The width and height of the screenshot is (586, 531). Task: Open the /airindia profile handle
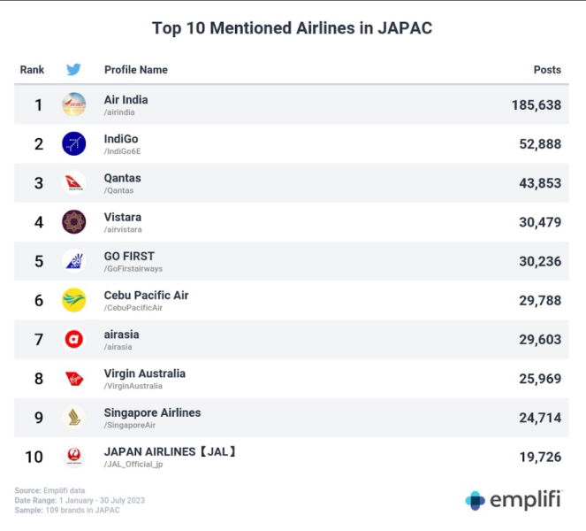(120, 112)
